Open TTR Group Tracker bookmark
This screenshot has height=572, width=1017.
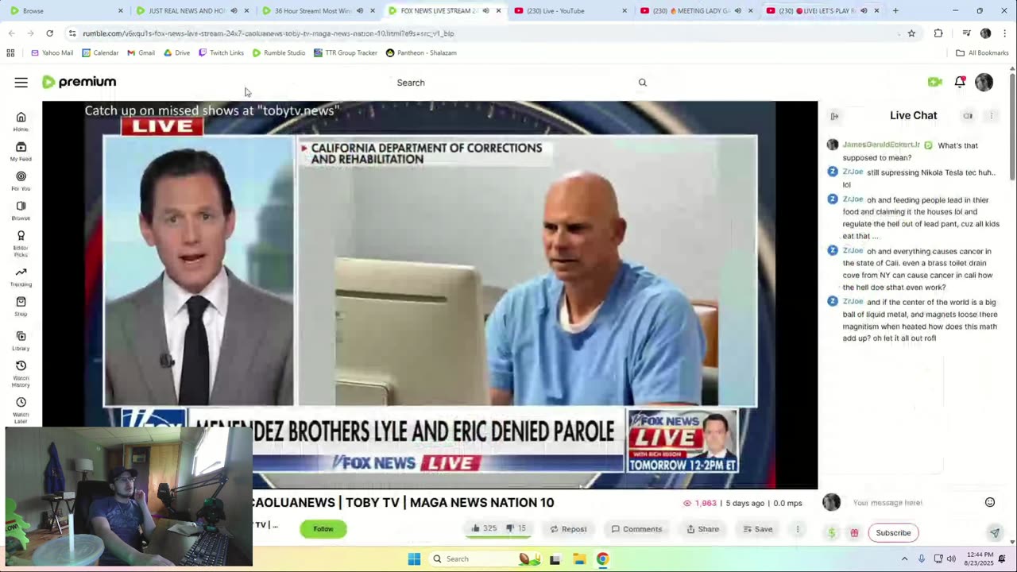(x=346, y=53)
